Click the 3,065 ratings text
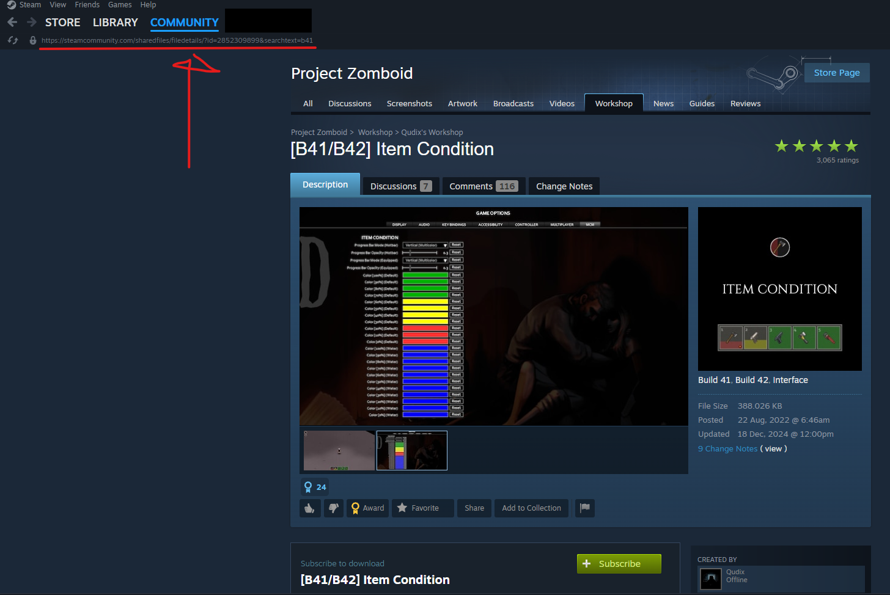This screenshot has height=595, width=890. [x=837, y=160]
